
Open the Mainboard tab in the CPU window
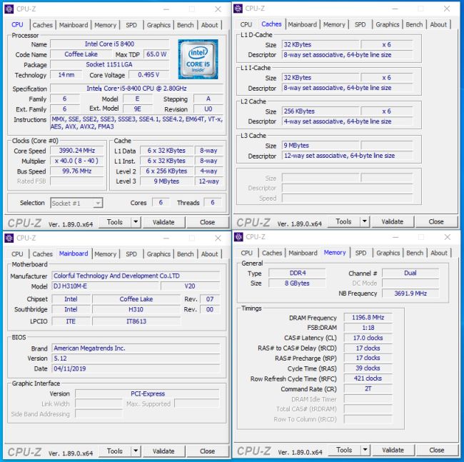coord(74,25)
